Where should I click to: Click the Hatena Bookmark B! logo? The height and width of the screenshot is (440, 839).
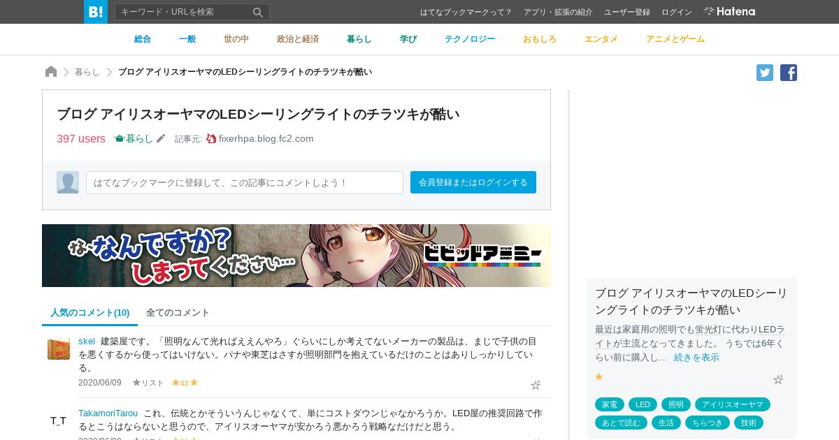click(x=96, y=12)
